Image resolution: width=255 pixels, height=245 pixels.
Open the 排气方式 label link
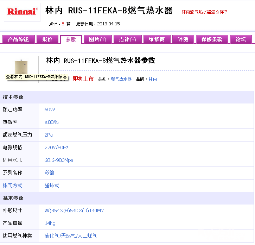click(12, 186)
